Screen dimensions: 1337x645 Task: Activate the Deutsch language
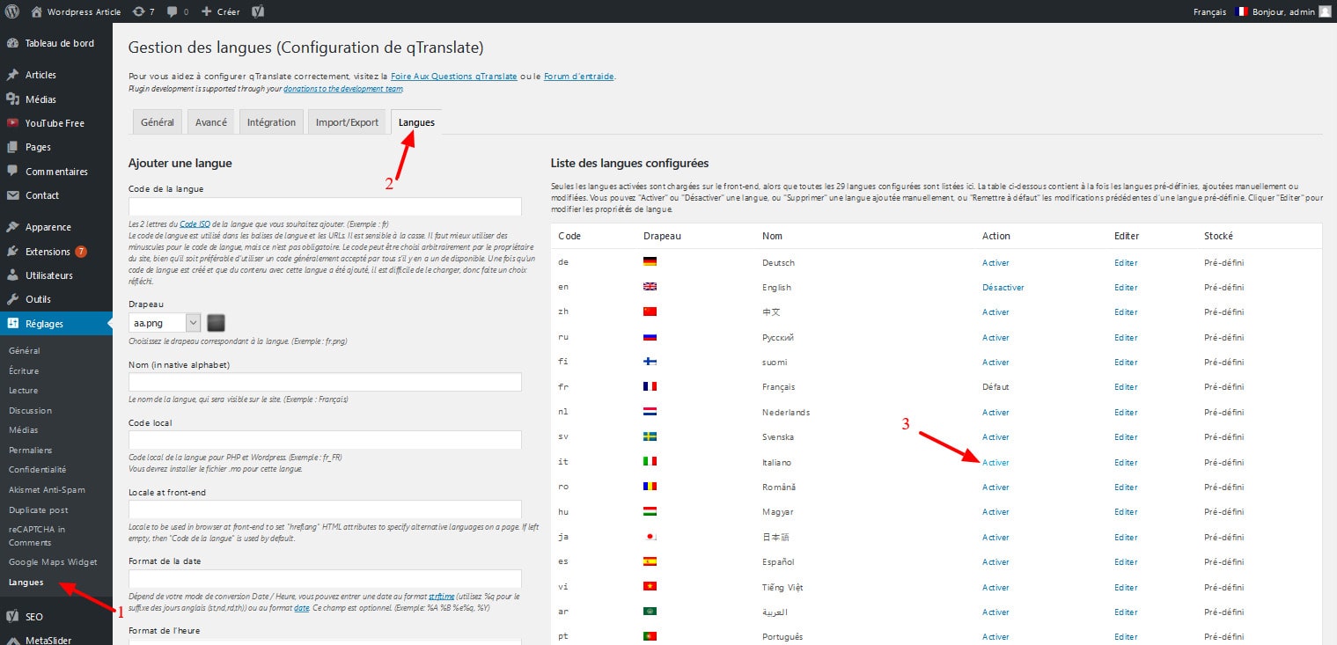[995, 263]
